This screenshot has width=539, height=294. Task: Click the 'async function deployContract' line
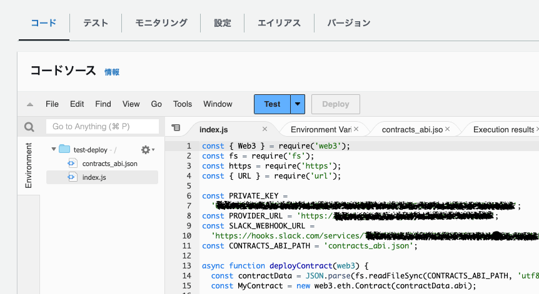pos(285,266)
